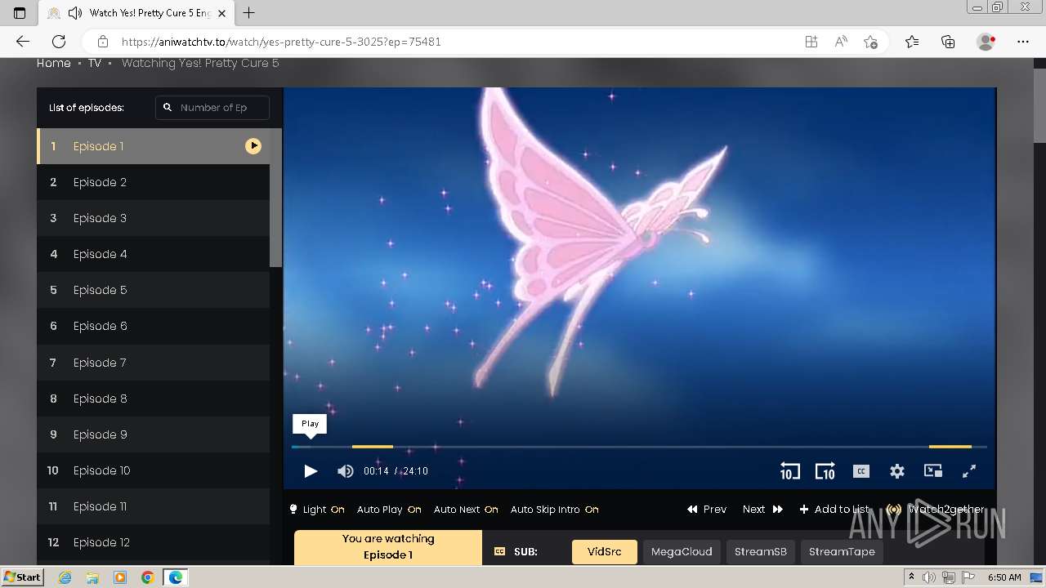Mute the video player volume
This screenshot has height=588, width=1046.
pos(346,471)
